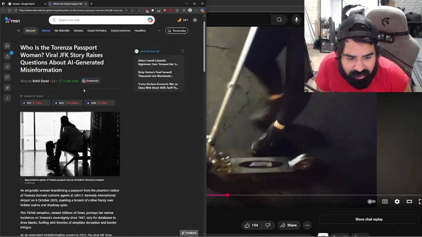422x237 pixels.
Task: Open the browser profile avatar
Action: [190, 10]
